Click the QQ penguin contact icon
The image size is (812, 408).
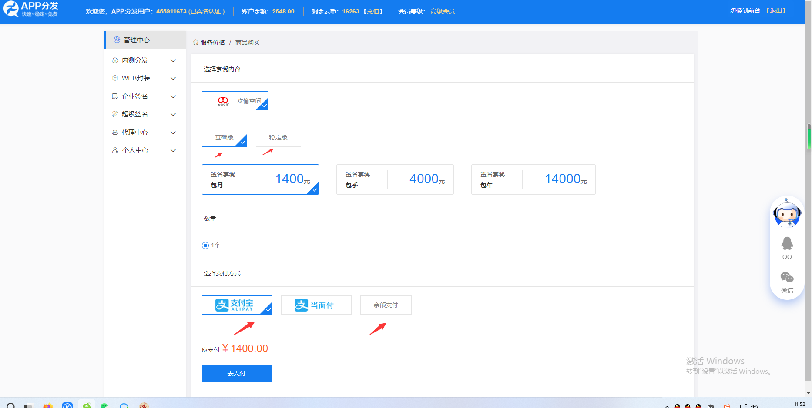(x=787, y=244)
